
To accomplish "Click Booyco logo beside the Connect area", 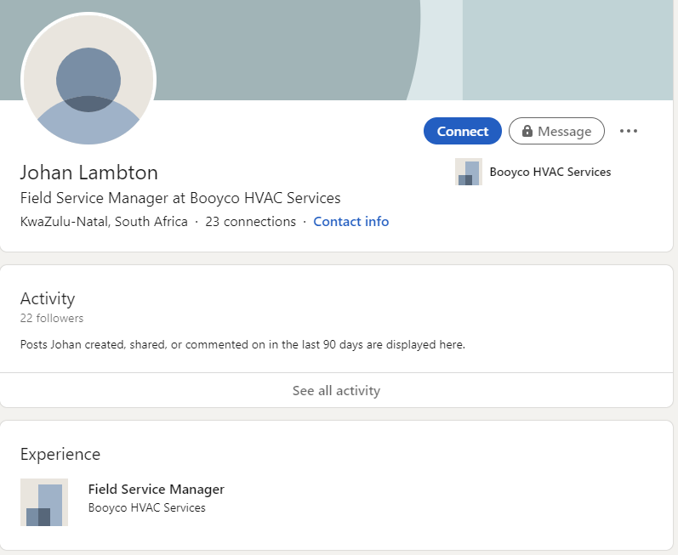I will (469, 172).
